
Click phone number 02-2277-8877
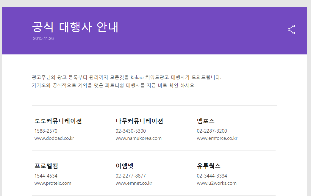[x=131, y=176]
